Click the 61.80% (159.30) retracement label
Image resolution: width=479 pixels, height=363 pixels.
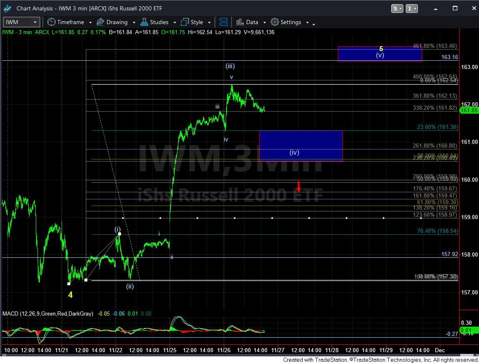point(437,202)
